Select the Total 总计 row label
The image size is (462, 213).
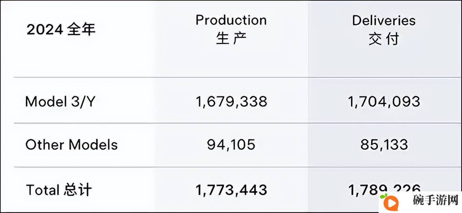click(59, 190)
